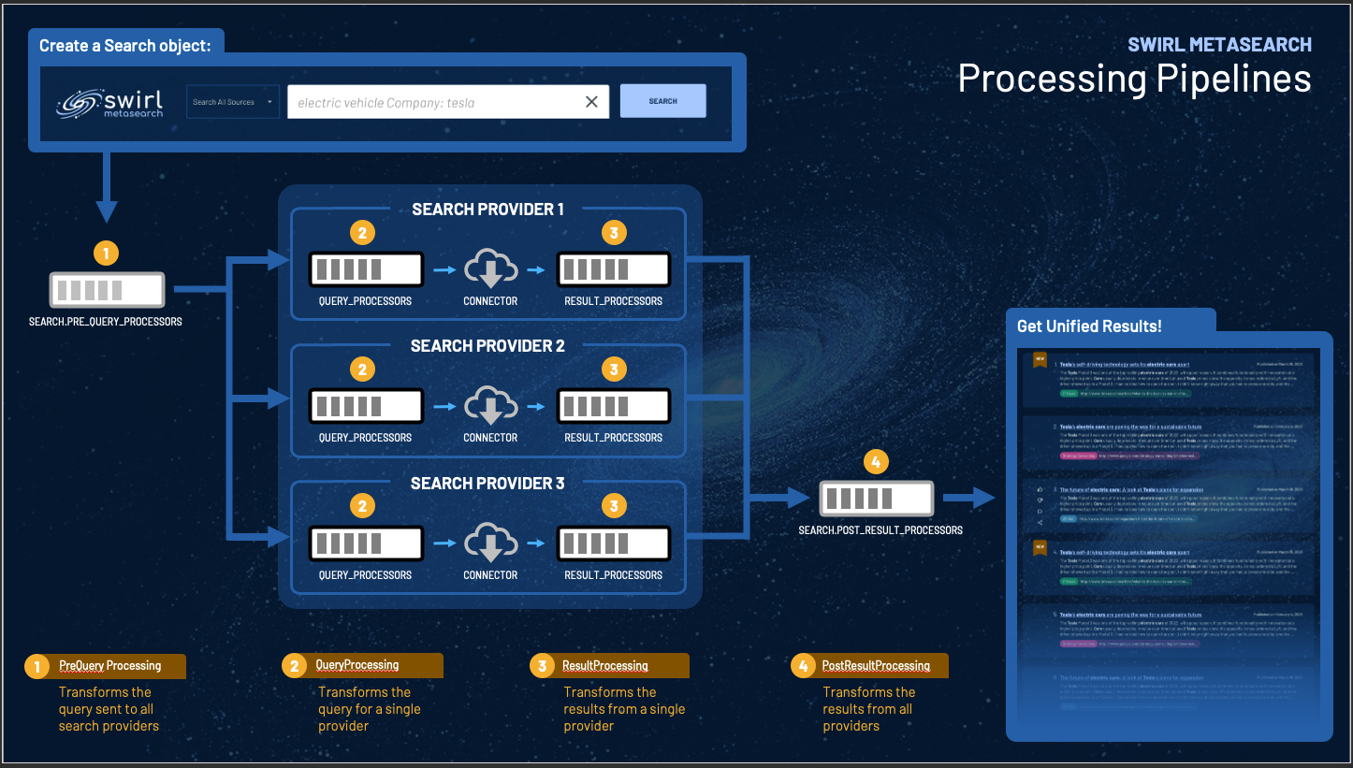This screenshot has width=1353, height=768.
Task: Focus the 'electric vehicle Company: tesla' search field
Action: (448, 102)
